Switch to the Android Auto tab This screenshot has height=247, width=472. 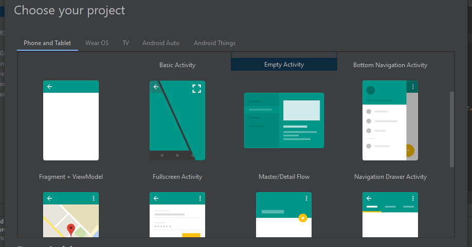[161, 43]
